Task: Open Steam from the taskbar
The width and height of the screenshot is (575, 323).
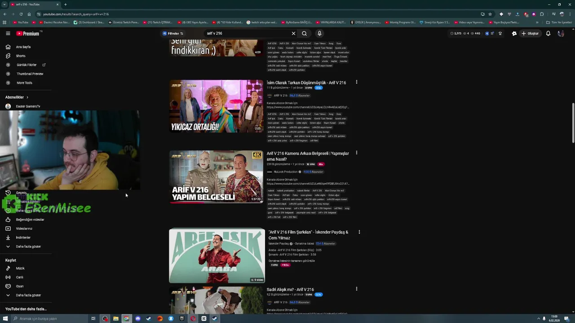Action: (149, 319)
